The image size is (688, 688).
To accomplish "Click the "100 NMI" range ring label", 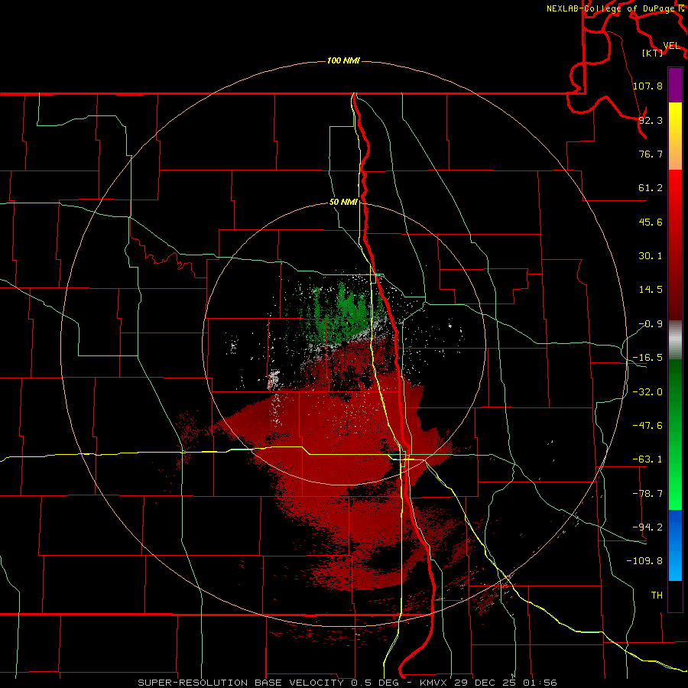I will [x=343, y=60].
